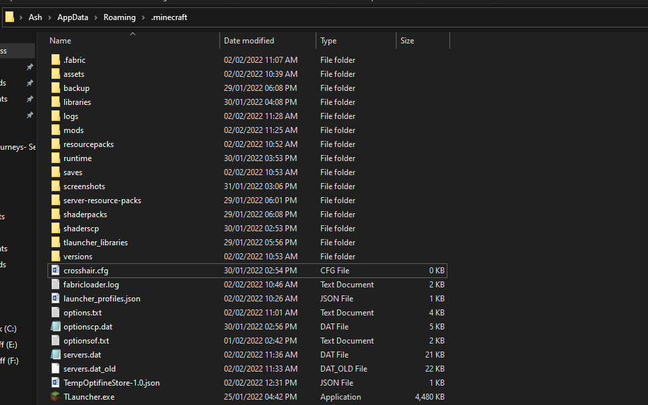
Task: Select the fabricloader.log file icon
Action: pos(56,285)
